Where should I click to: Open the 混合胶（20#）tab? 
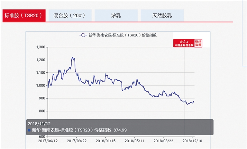pos(70,15)
